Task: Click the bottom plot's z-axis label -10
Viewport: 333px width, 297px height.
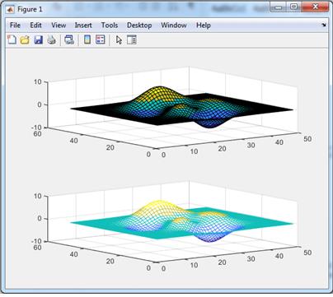Action: (x=36, y=241)
